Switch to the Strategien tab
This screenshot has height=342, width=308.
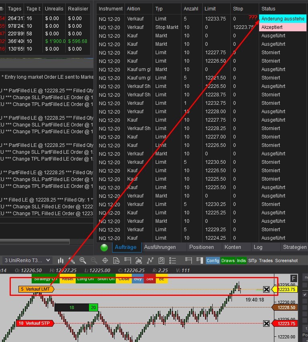294,247
